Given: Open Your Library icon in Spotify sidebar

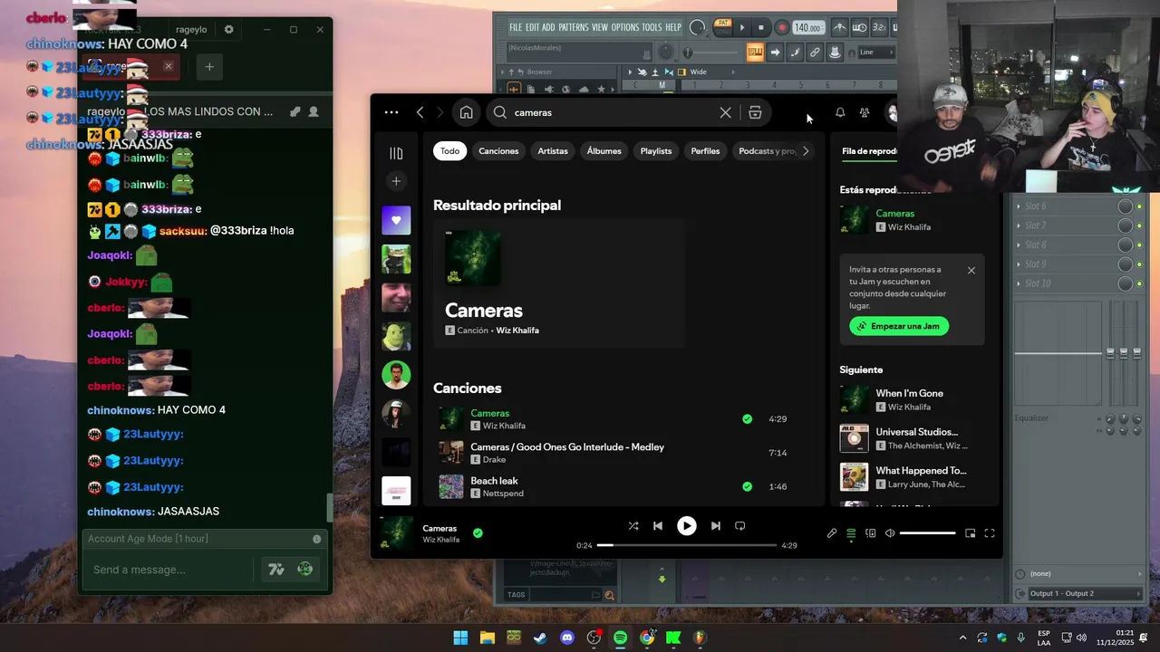Looking at the screenshot, I should 396,153.
